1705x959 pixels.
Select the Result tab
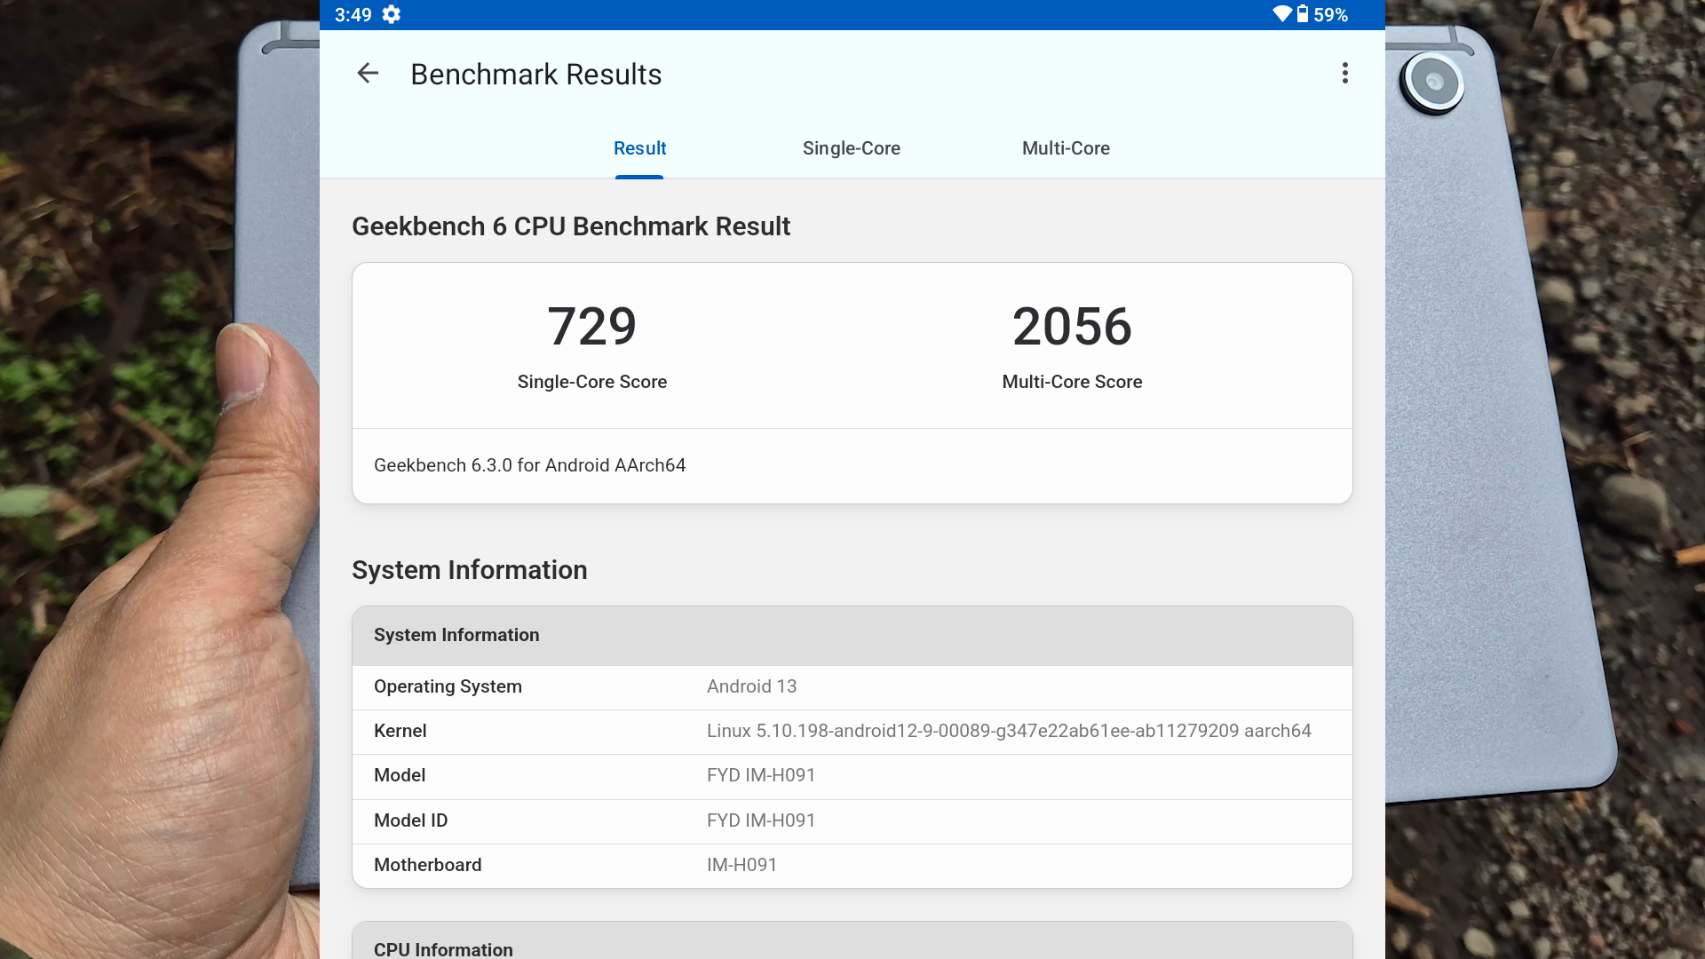pyautogui.click(x=639, y=148)
